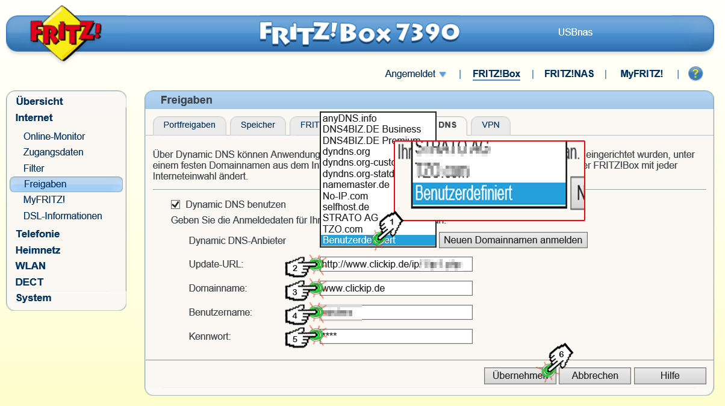Open Übersicht in the sidebar
The height and width of the screenshot is (406, 725).
point(40,101)
